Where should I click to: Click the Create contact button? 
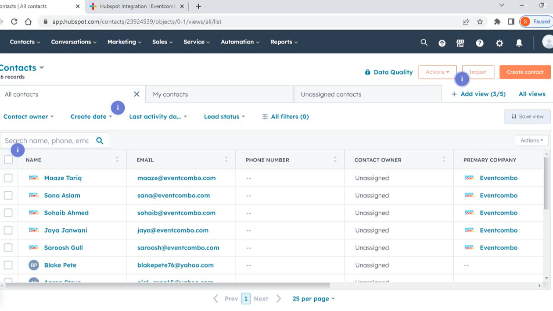click(x=525, y=72)
